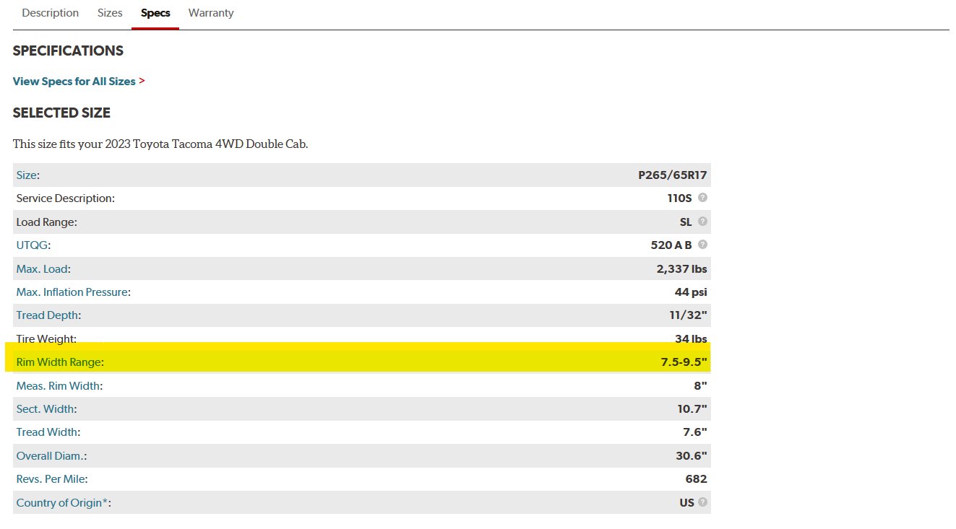The image size is (956, 529).
Task: Open View Specs for All Sizes link
Action: [x=74, y=81]
